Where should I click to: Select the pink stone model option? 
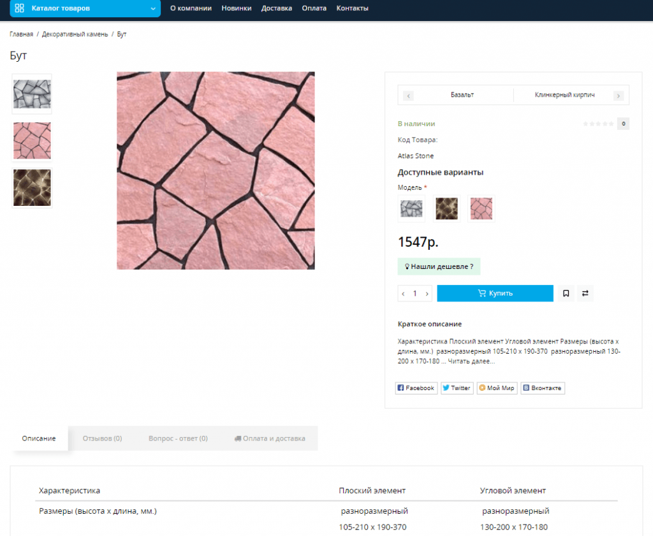point(481,208)
